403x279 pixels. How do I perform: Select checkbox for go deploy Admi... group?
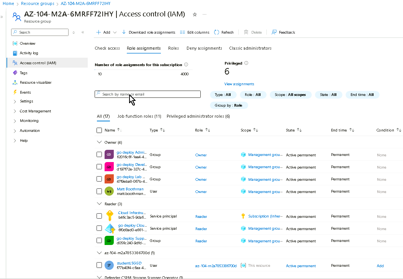click(x=99, y=154)
